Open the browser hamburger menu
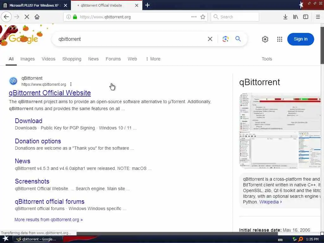 click(x=318, y=17)
